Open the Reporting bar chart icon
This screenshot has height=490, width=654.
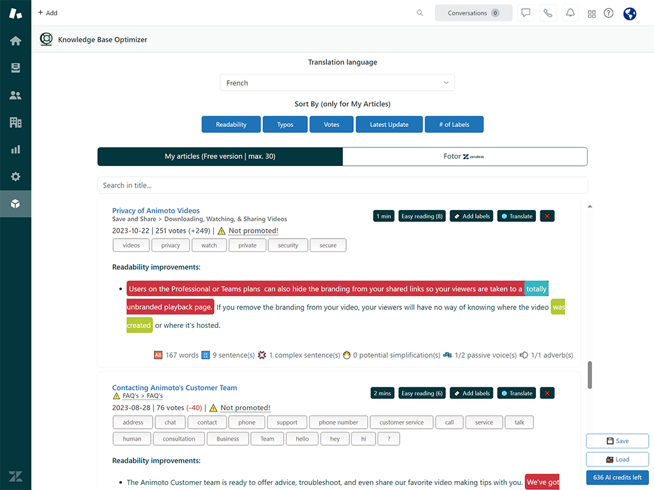click(15, 149)
